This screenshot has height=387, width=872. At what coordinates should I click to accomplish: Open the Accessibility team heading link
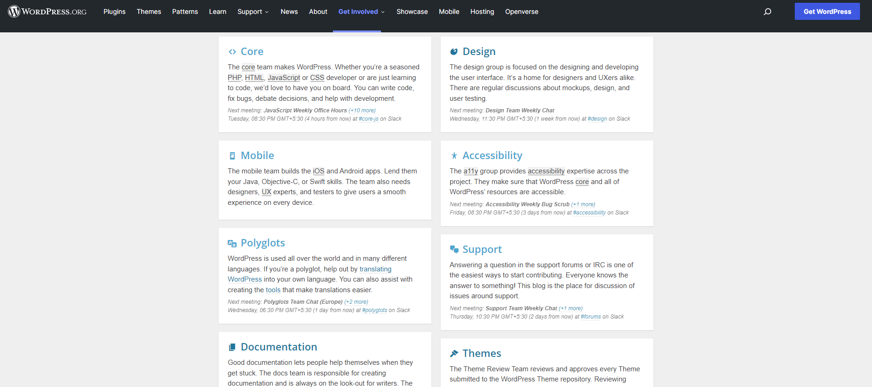pos(492,156)
